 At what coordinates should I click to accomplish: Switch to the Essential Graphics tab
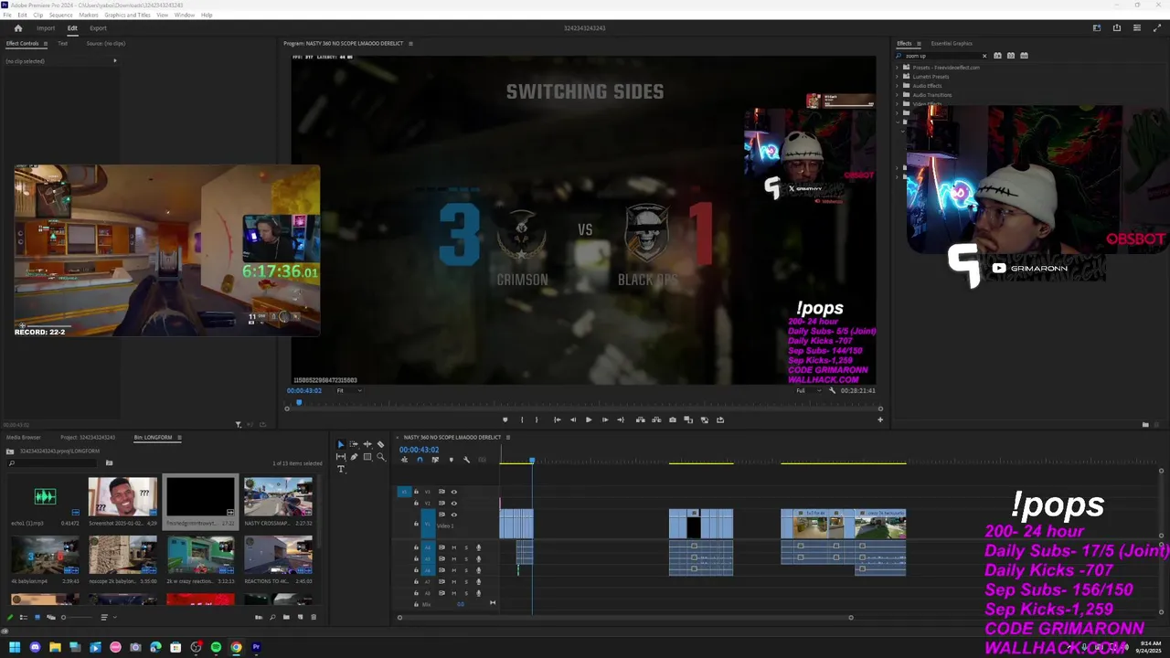[952, 43]
